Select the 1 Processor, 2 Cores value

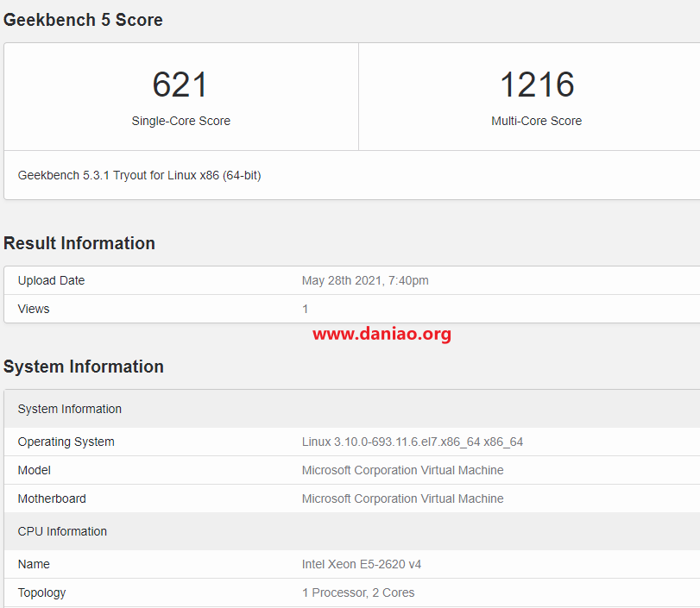coord(357,592)
